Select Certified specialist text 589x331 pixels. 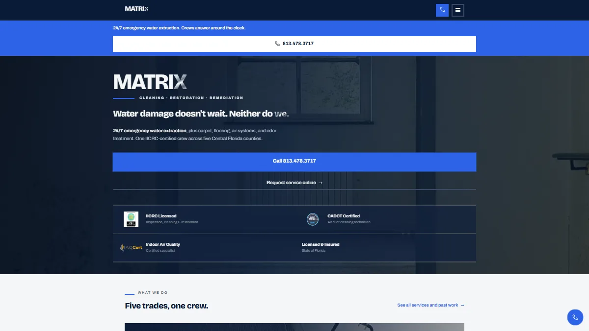click(160, 251)
